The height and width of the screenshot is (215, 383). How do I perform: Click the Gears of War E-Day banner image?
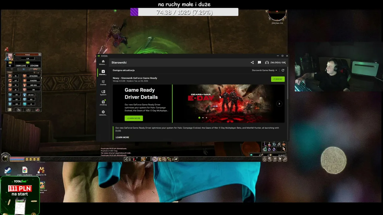229,104
